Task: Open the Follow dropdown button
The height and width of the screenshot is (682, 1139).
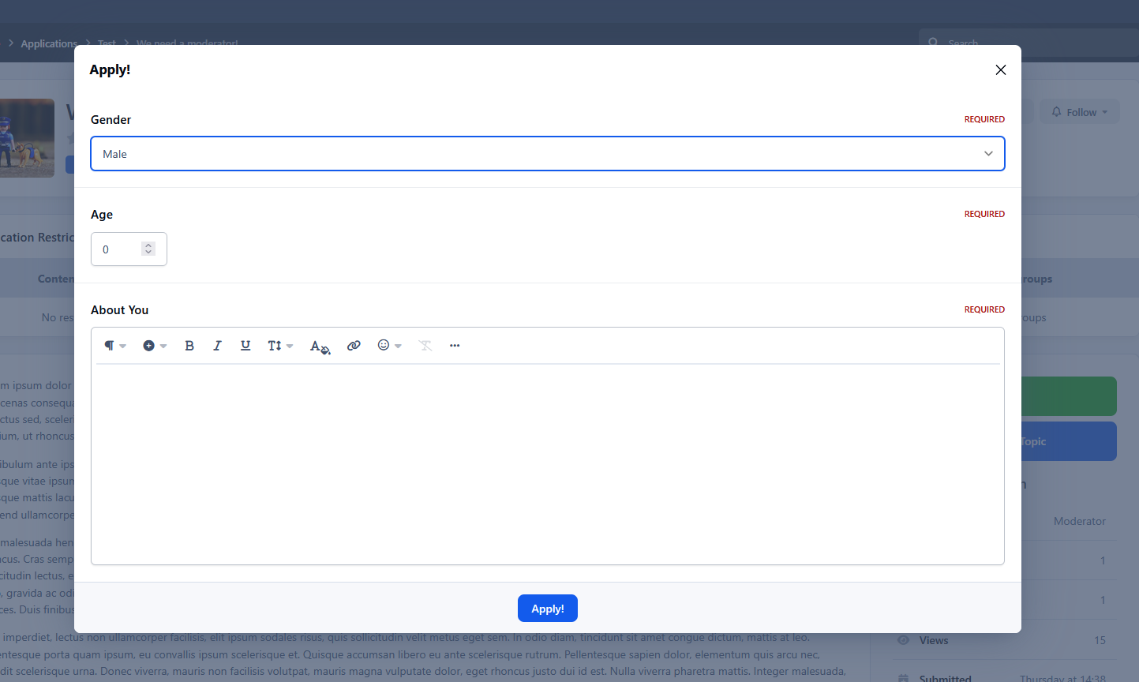Action: (1079, 112)
